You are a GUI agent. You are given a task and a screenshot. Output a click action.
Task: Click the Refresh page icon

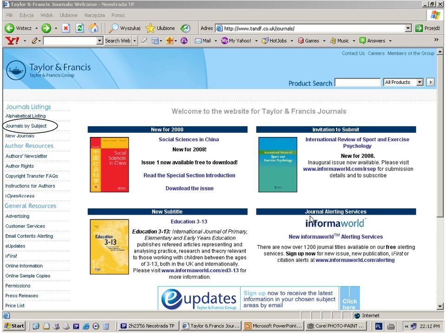pyautogui.click(x=79, y=28)
